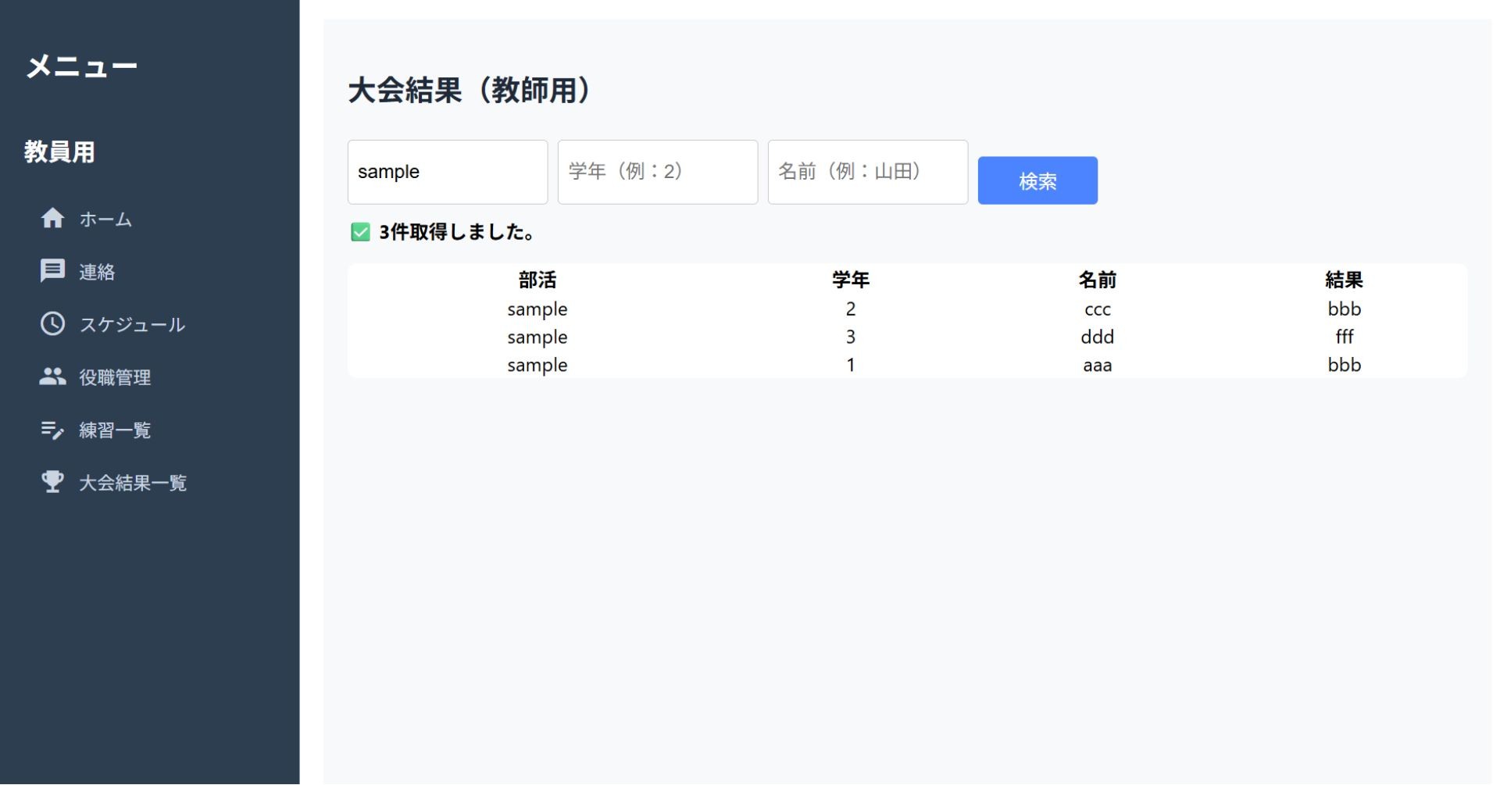The height and width of the screenshot is (785, 1500).
Task: Click the 部活 column header
Action: pyautogui.click(x=537, y=280)
